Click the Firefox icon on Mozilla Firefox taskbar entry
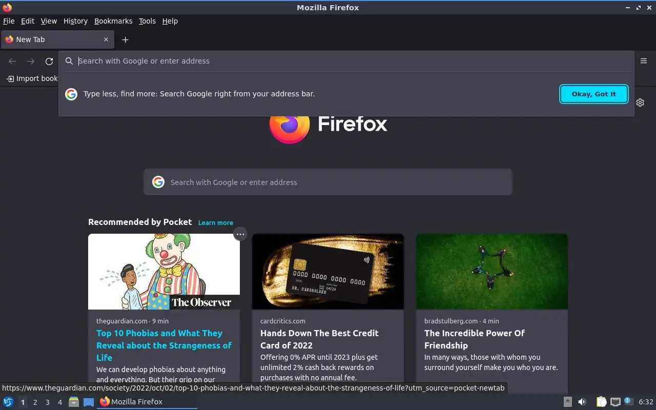 point(105,402)
